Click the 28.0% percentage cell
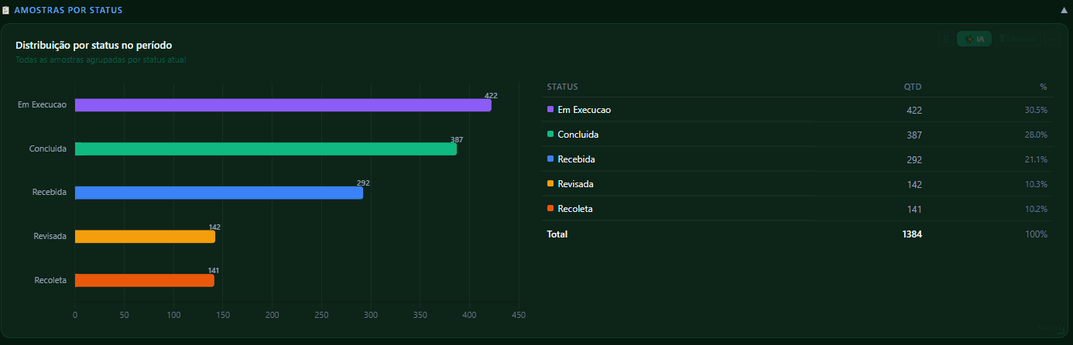 pos(1036,135)
